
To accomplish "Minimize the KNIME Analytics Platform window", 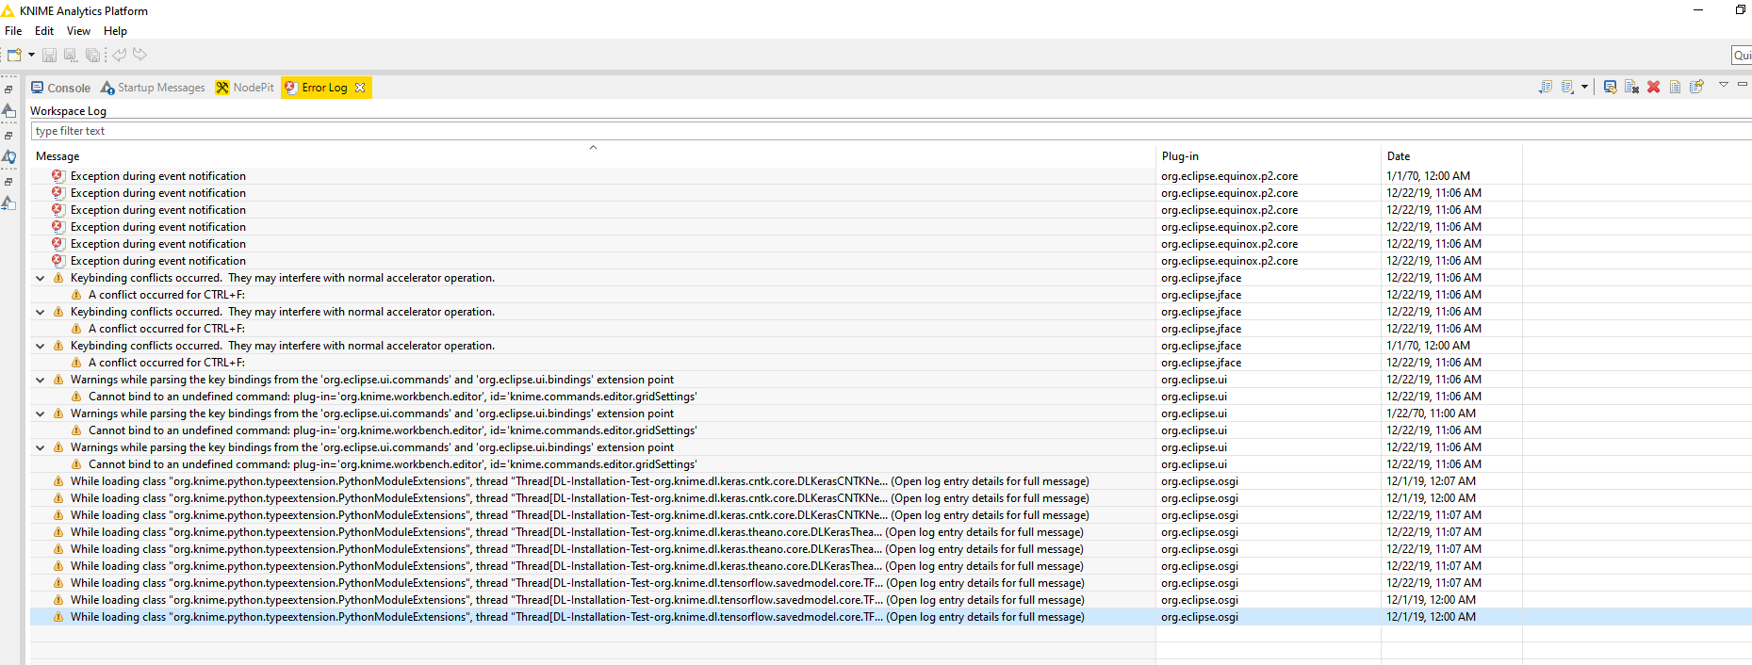I will [1698, 10].
